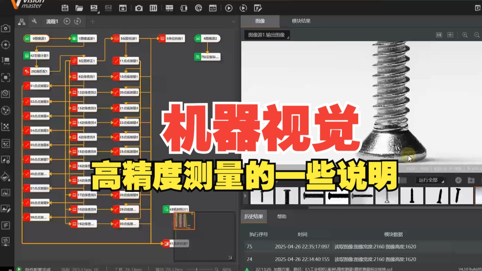
Task: Click the save solution icon in toolbar
Action: click(x=65, y=8)
